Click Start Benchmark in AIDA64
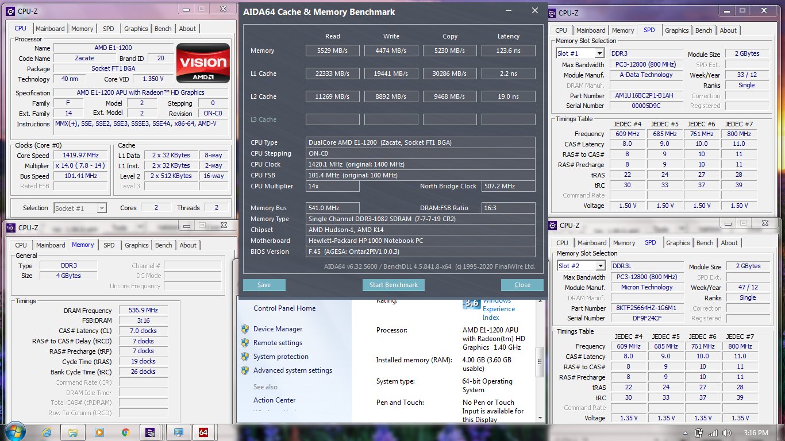Screen dimensions: 785x441 [394, 285]
